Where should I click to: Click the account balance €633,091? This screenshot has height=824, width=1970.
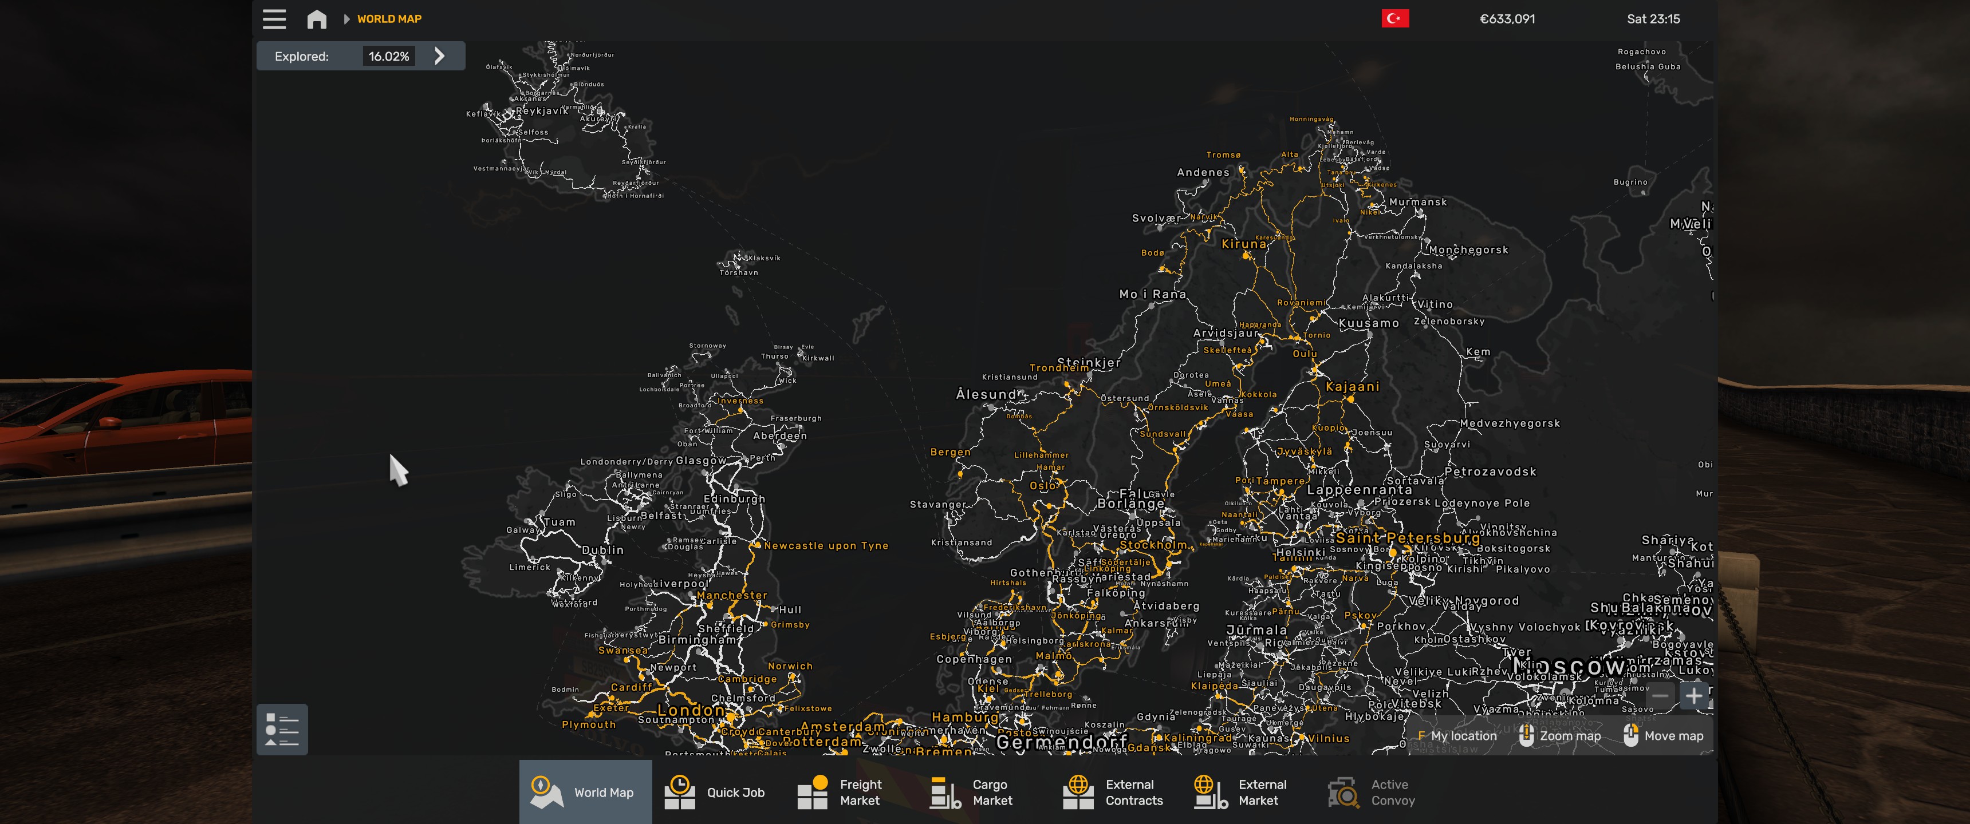(1507, 19)
